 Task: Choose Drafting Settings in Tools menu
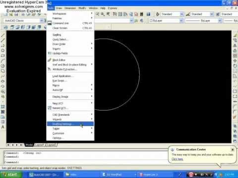70,124
